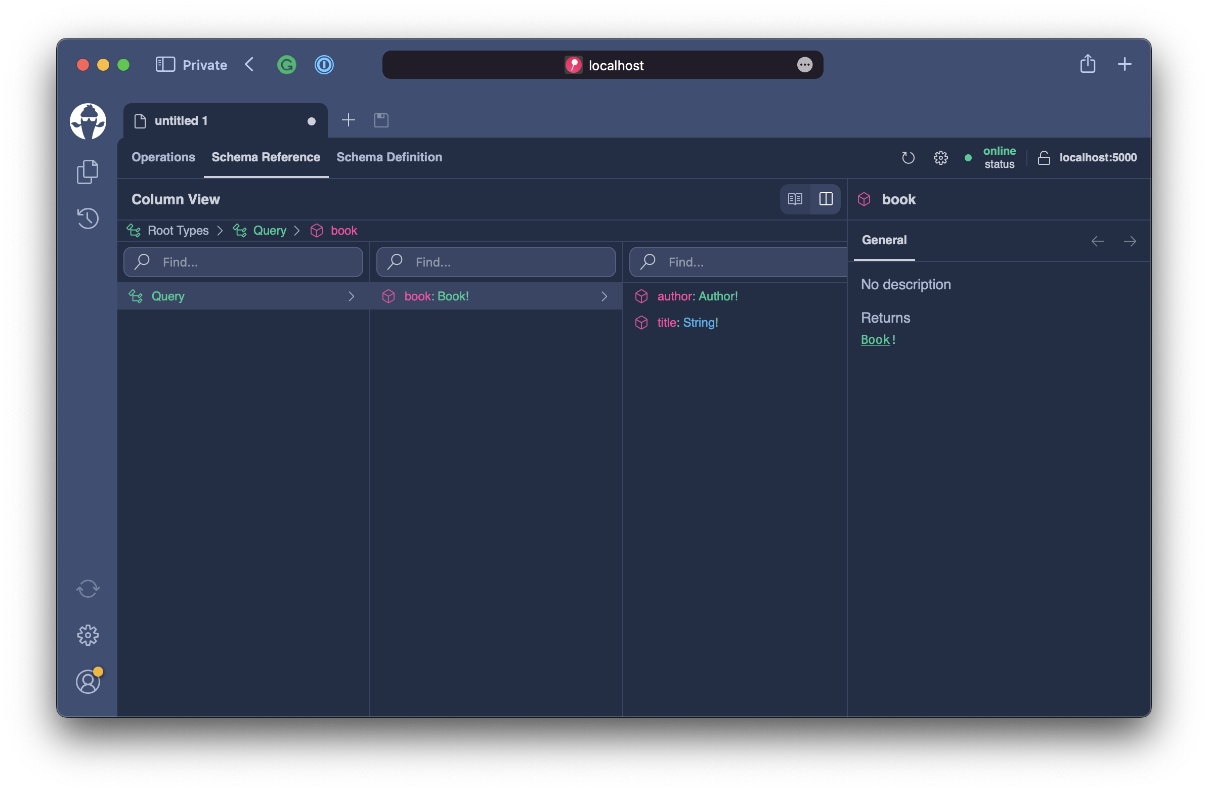This screenshot has width=1208, height=792.
Task: Open the Operations tab
Action: point(163,156)
